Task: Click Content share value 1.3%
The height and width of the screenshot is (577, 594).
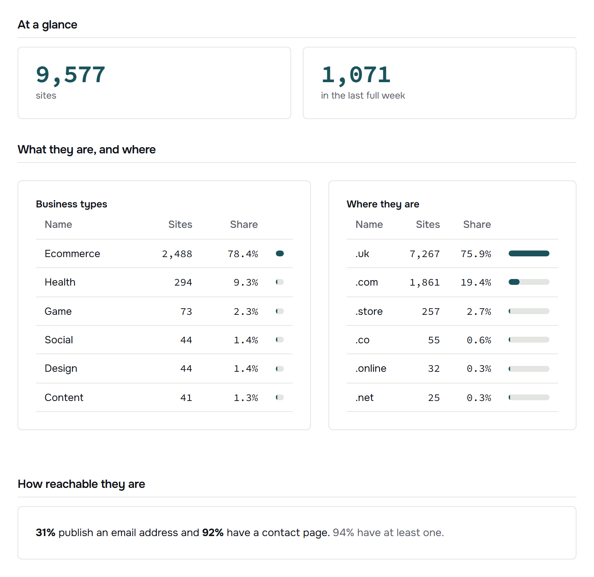Action: tap(246, 398)
